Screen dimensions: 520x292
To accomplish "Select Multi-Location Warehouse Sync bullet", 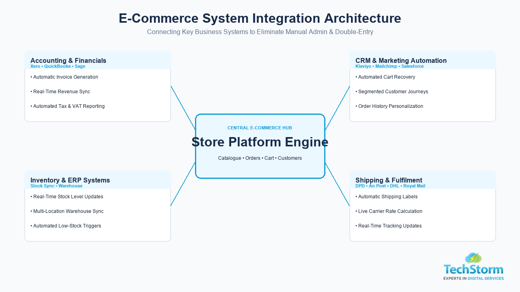I will coord(67,211).
